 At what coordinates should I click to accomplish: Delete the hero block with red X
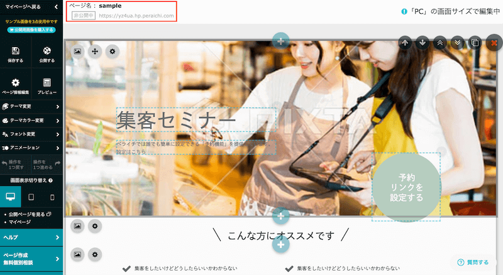coord(493,42)
